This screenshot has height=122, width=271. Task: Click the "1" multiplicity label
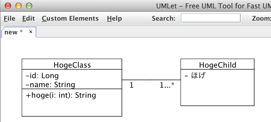click(132, 85)
